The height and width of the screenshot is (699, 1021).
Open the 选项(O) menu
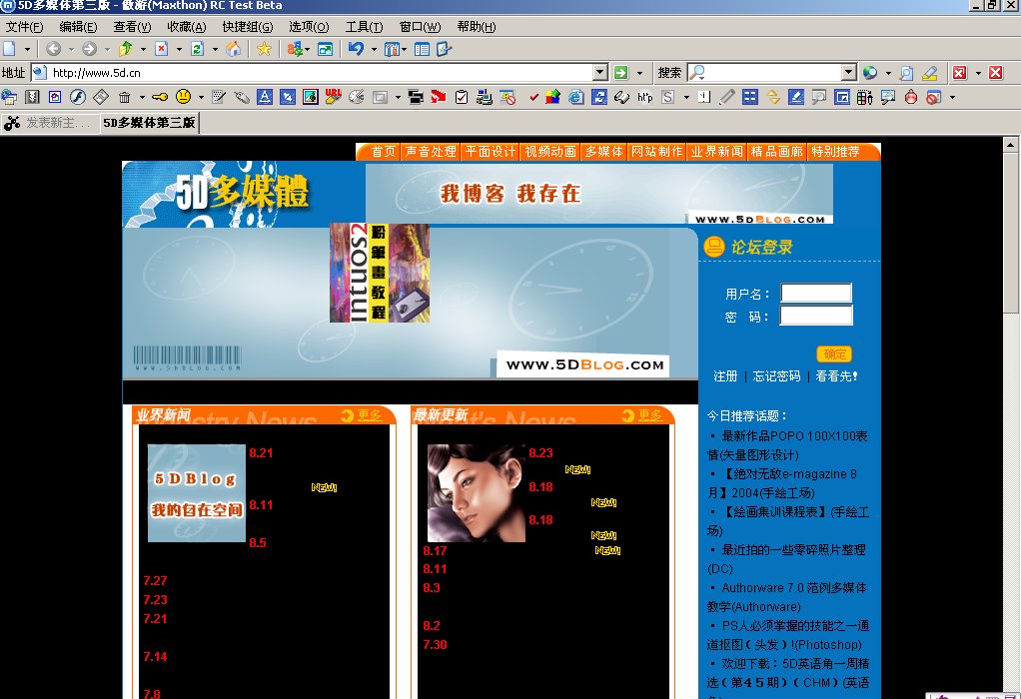309,27
